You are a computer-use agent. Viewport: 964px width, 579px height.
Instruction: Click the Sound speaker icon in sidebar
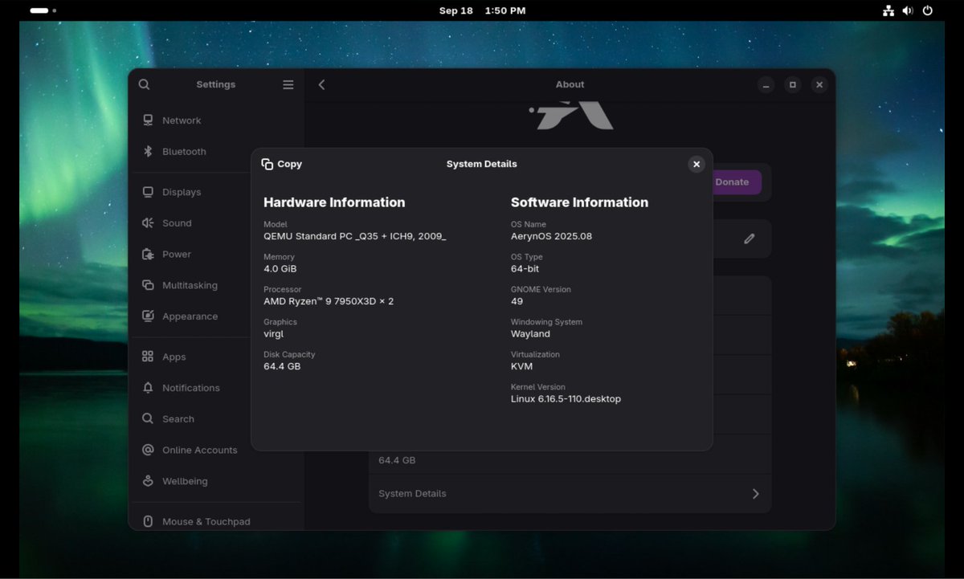tap(148, 223)
